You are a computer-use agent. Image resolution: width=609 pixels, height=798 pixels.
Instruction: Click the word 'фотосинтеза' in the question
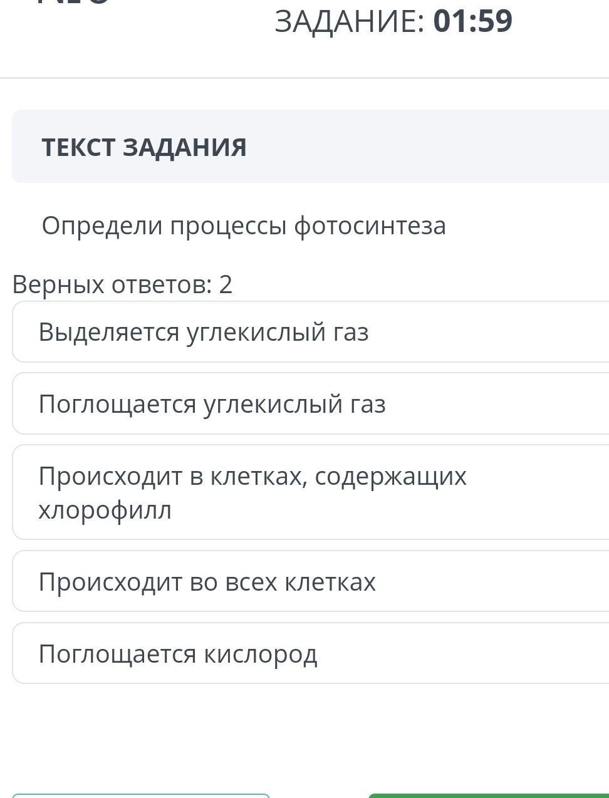(x=370, y=225)
